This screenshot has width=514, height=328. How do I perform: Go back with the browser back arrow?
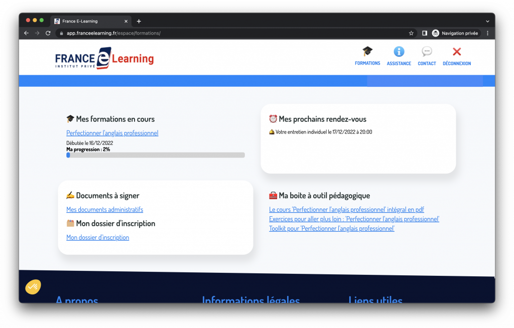[x=26, y=33]
